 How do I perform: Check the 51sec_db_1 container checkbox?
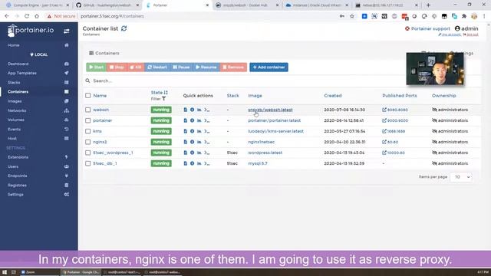coord(88,163)
